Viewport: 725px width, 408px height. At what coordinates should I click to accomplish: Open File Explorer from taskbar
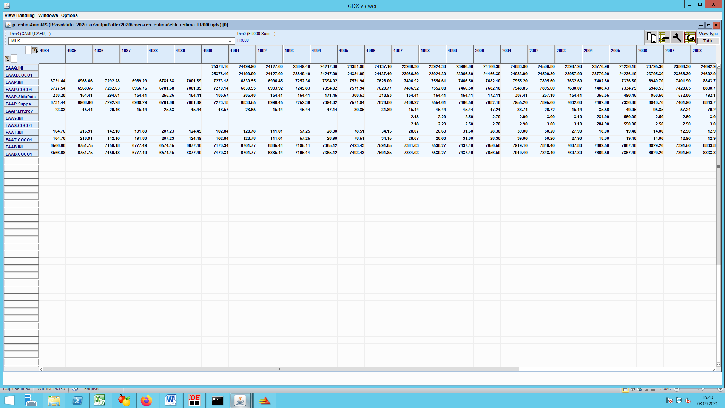tap(54, 400)
